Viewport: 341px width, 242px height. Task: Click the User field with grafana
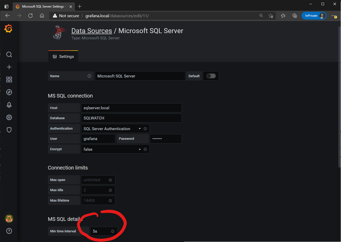[98, 139]
